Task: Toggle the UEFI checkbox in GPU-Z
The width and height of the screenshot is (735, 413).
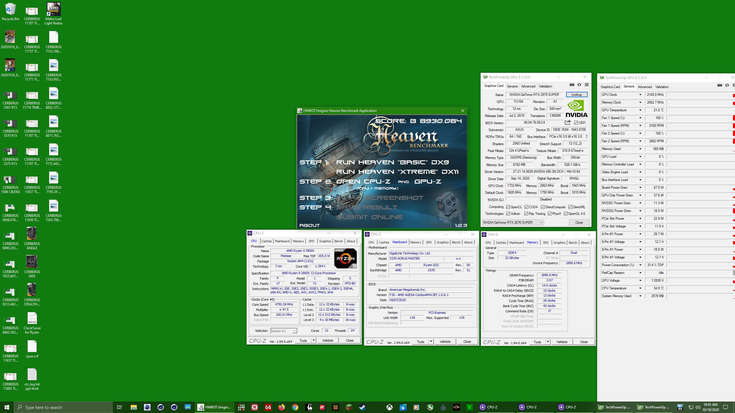Action: pyautogui.click(x=576, y=122)
